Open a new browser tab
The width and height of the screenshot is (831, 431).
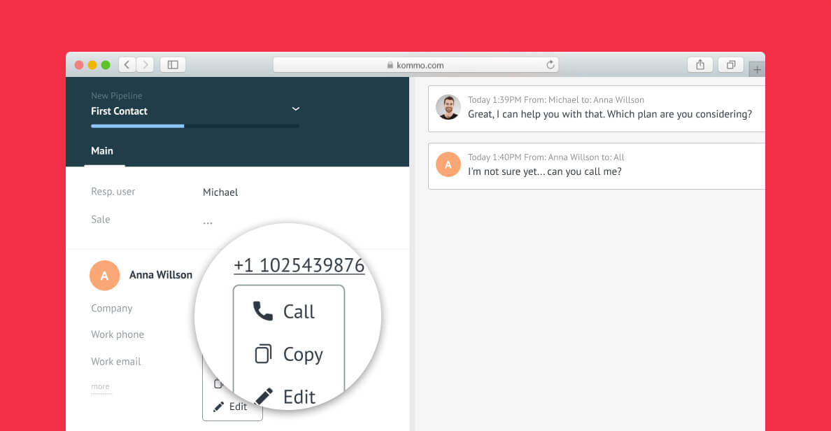click(757, 69)
